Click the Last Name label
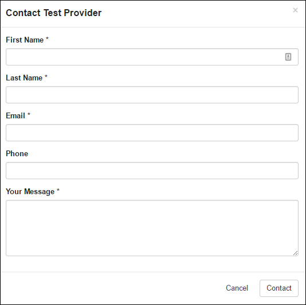This screenshot has width=306, height=305. click(x=24, y=78)
